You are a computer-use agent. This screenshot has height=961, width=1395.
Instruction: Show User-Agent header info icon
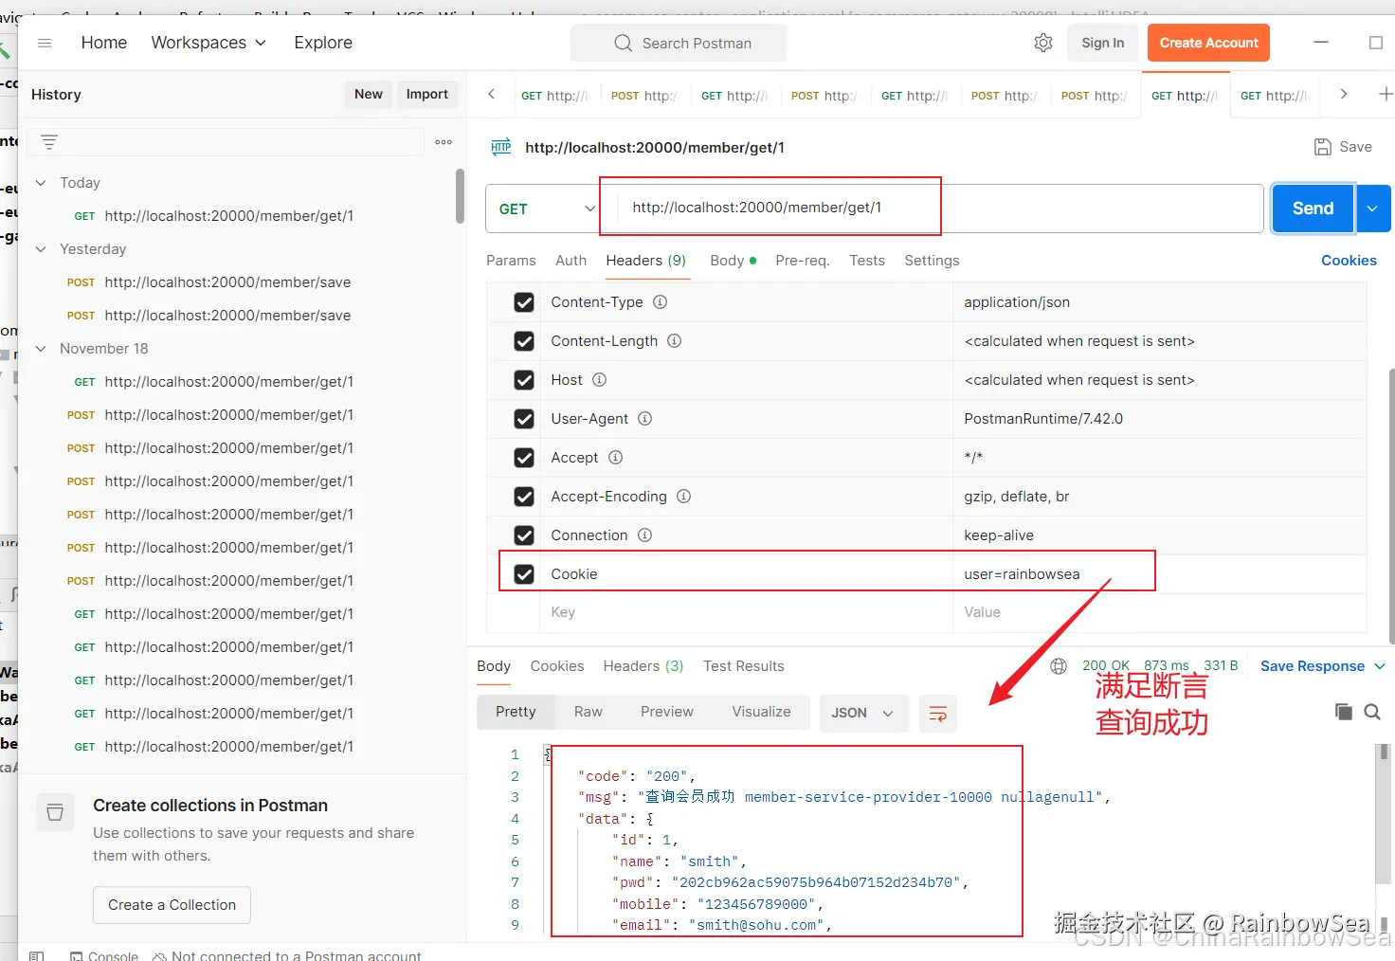click(645, 419)
